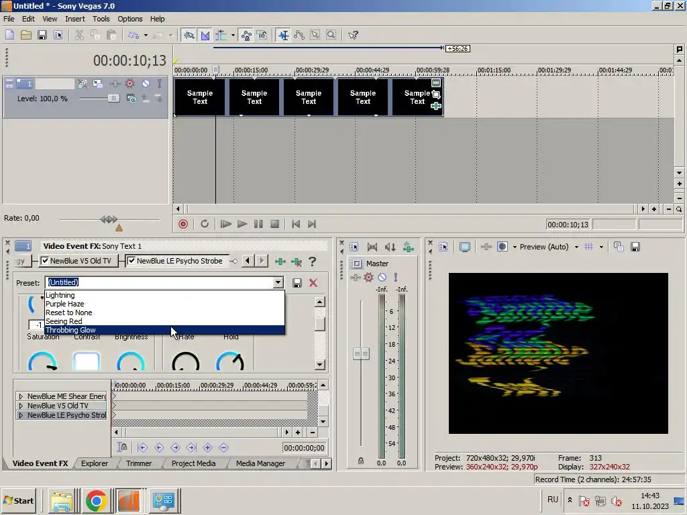687x515 pixels.
Task: Click the Cut scissors icon
Action: pyautogui.click(x=79, y=35)
